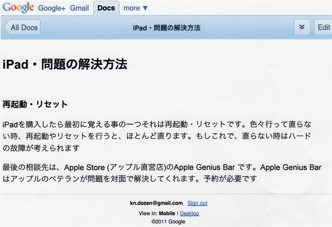Click the double-chevron expand button
Screen dimensions: 332x227
[302, 27]
